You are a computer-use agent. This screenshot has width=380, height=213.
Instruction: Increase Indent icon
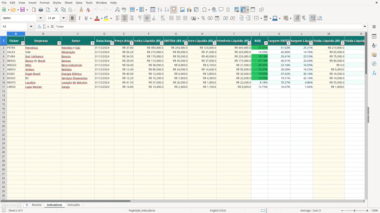point(241,18)
